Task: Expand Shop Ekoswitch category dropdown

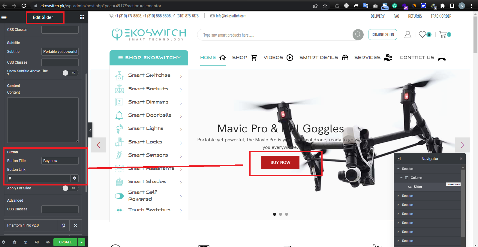Action: pos(149,58)
